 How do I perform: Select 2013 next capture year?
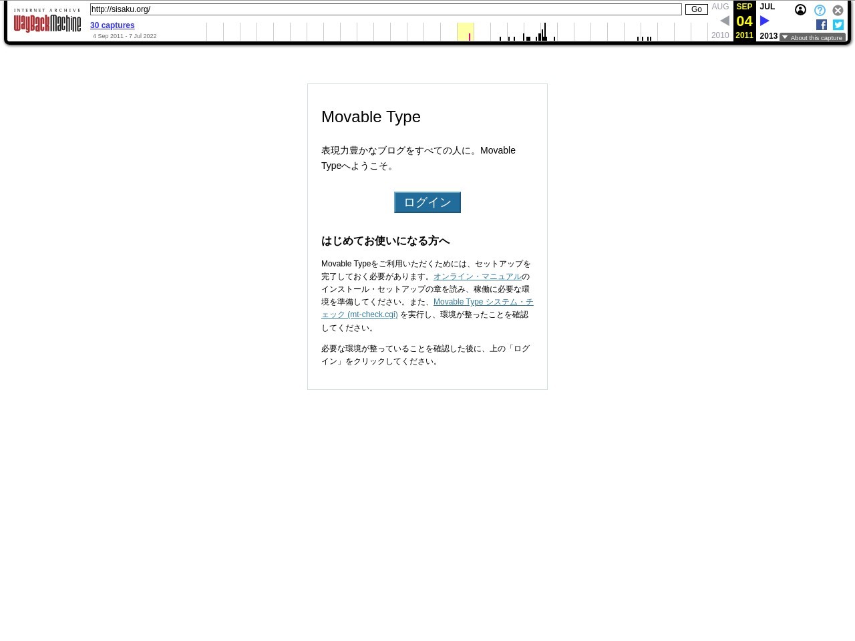tap(768, 36)
